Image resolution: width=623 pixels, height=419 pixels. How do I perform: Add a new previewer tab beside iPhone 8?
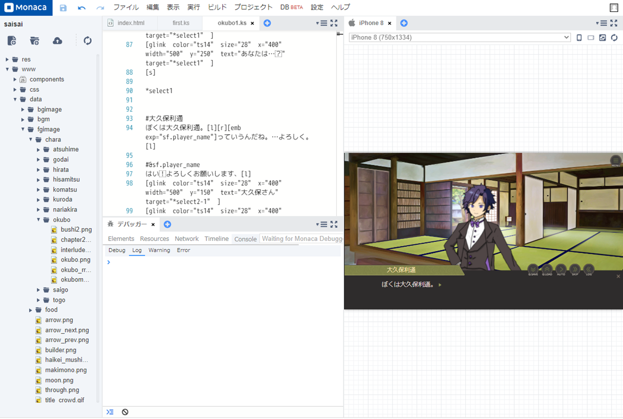pyautogui.click(x=404, y=23)
